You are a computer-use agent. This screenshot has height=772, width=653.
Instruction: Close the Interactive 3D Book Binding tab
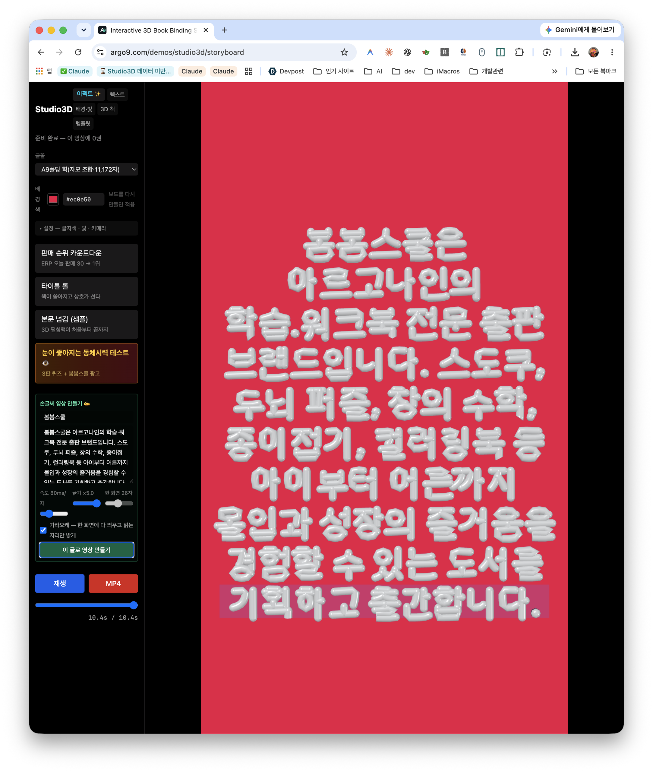coord(206,30)
